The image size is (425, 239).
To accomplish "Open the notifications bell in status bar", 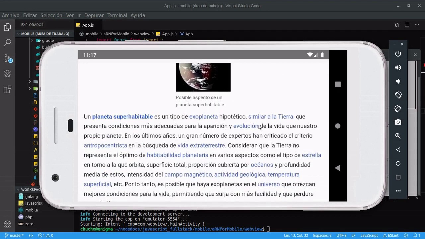I will pyautogui.click(x=415, y=235).
